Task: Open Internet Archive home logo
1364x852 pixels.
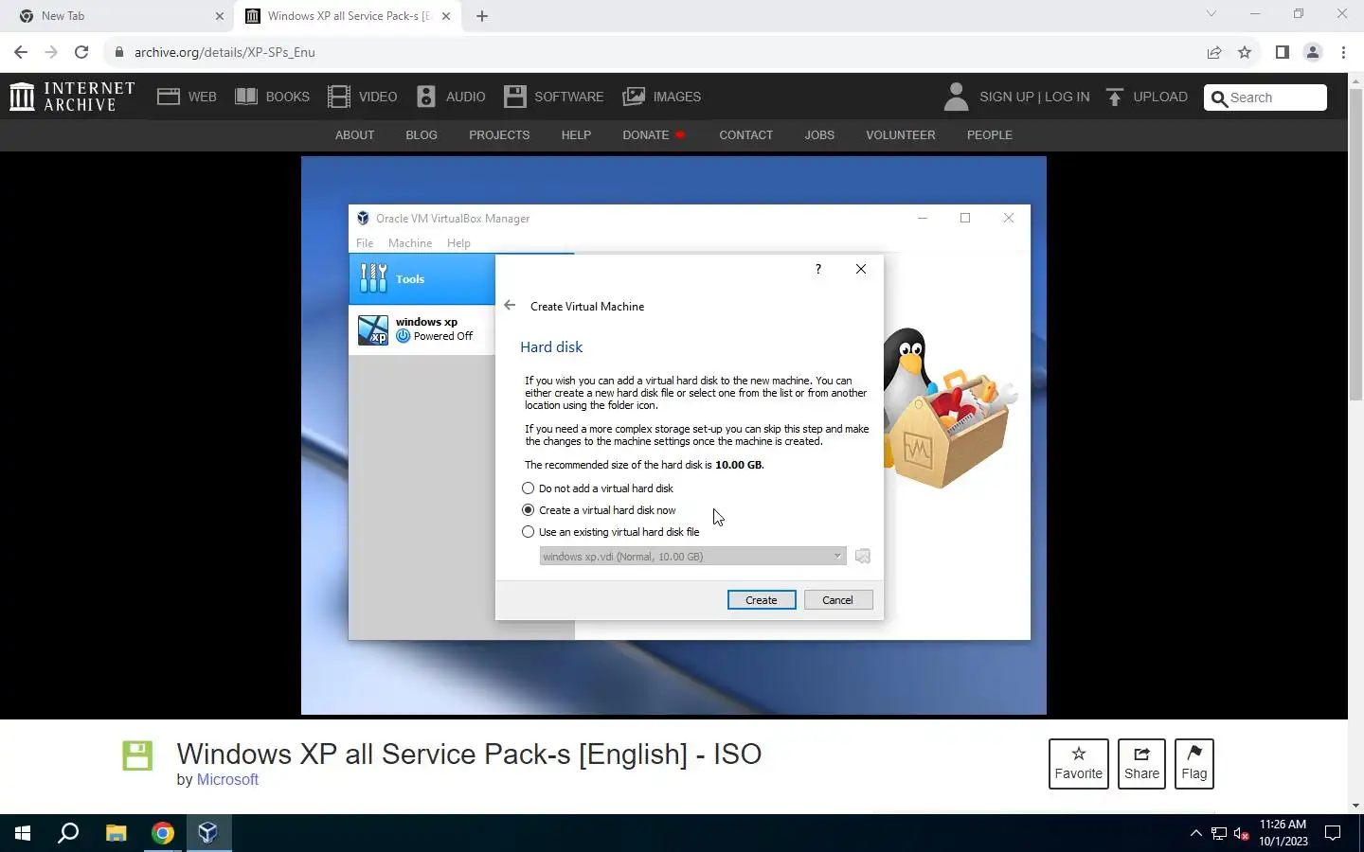Action: (72, 97)
